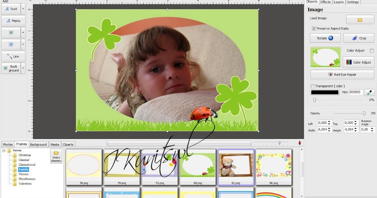Switch to the Effects tab
This screenshot has width=377, height=198.
(x=325, y=2)
